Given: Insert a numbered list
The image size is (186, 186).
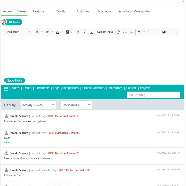Looking at the screenshot, I should [x=132, y=32].
